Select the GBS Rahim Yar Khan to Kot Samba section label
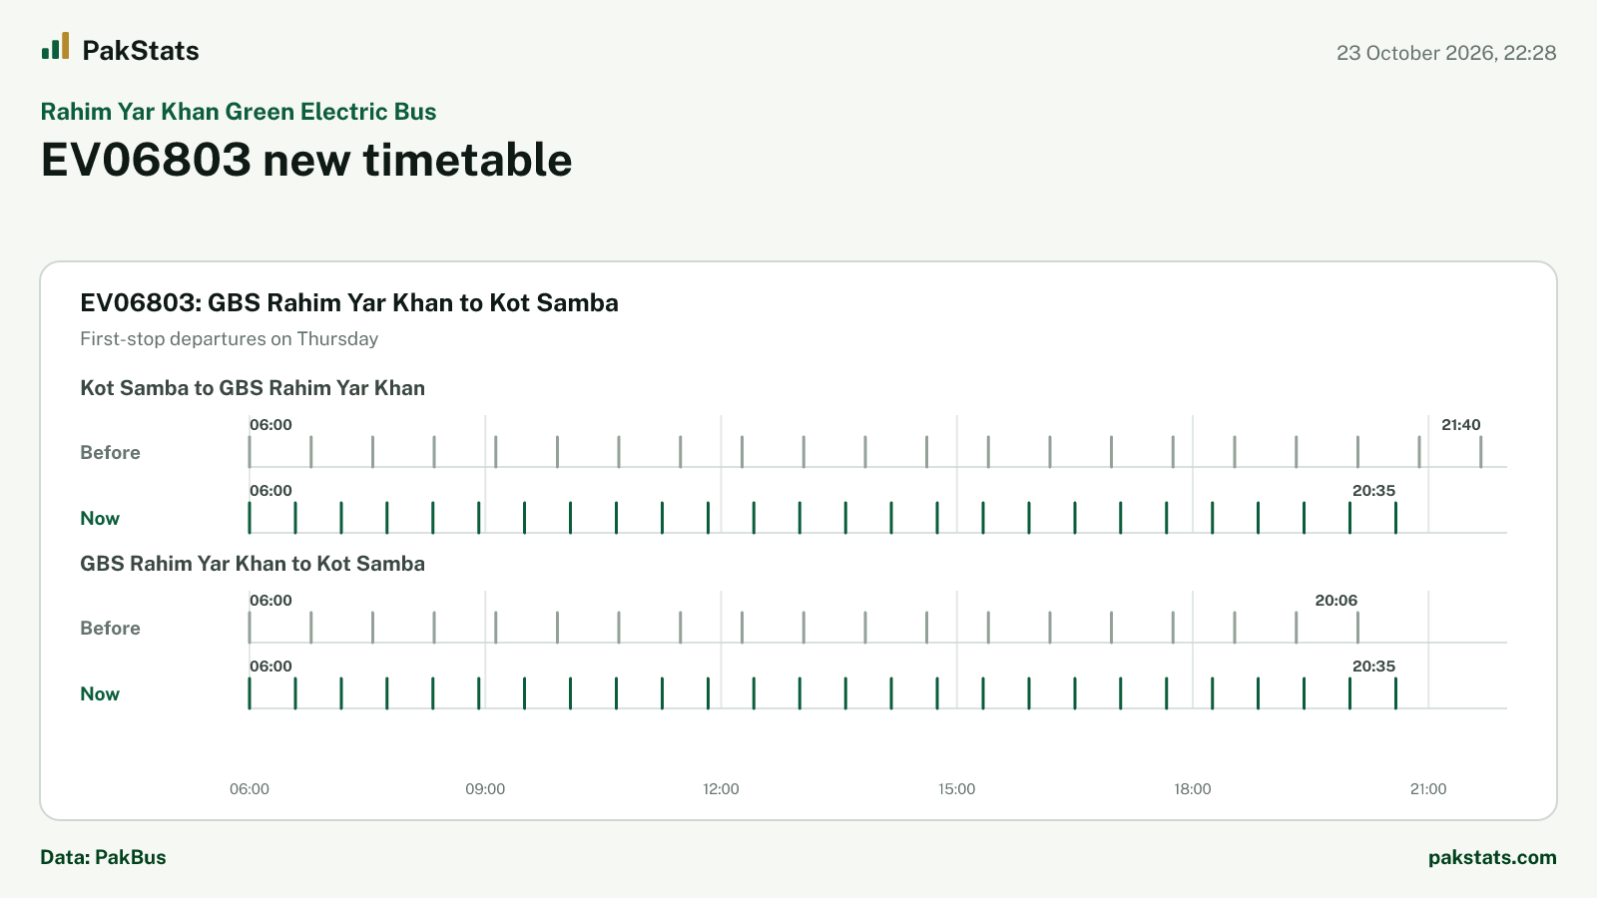1597x898 pixels. click(253, 564)
